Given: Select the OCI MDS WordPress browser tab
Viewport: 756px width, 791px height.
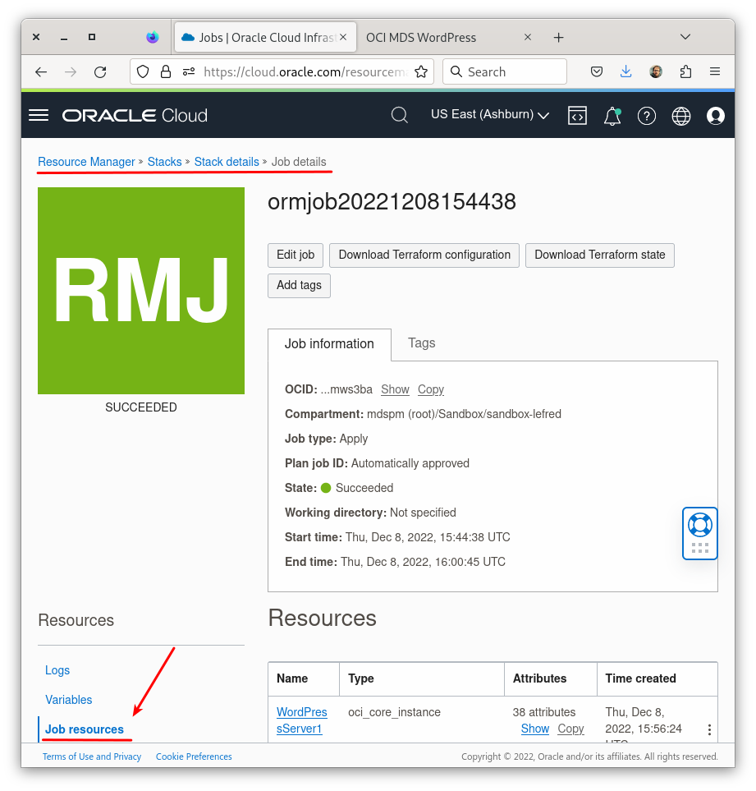Looking at the screenshot, I should tap(420, 37).
